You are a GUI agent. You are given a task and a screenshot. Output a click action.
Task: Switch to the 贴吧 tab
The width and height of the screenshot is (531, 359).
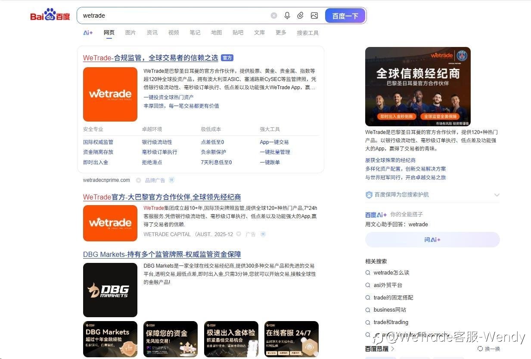[x=238, y=33]
